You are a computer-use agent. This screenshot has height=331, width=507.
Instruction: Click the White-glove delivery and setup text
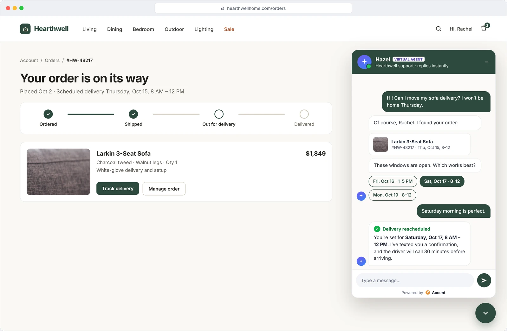coord(131,170)
